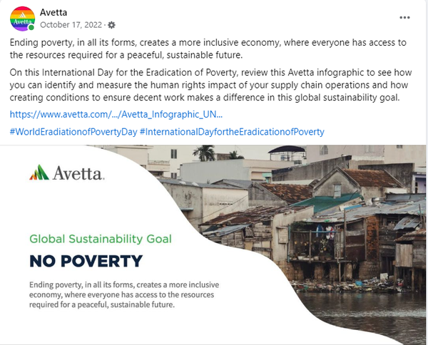
Task: Click the infographic caption about inclusive economy
Action: 116,294
